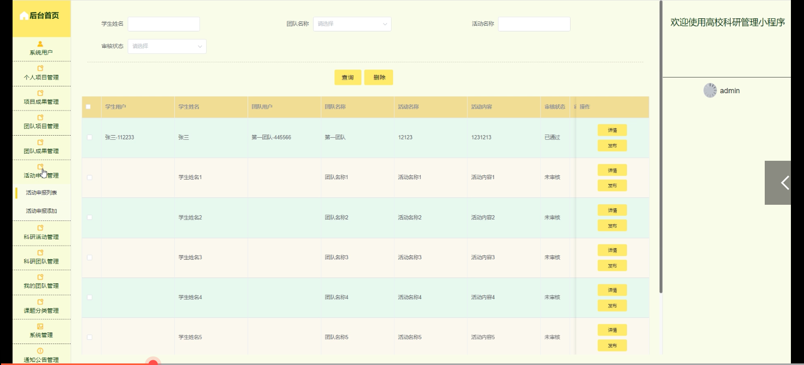
Task: Open the 团队名称 dropdown
Action: (352, 24)
